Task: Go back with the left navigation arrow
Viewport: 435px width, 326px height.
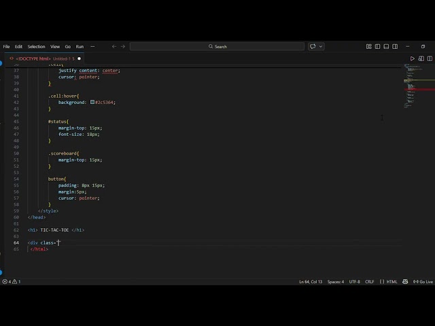Action: click(x=114, y=47)
